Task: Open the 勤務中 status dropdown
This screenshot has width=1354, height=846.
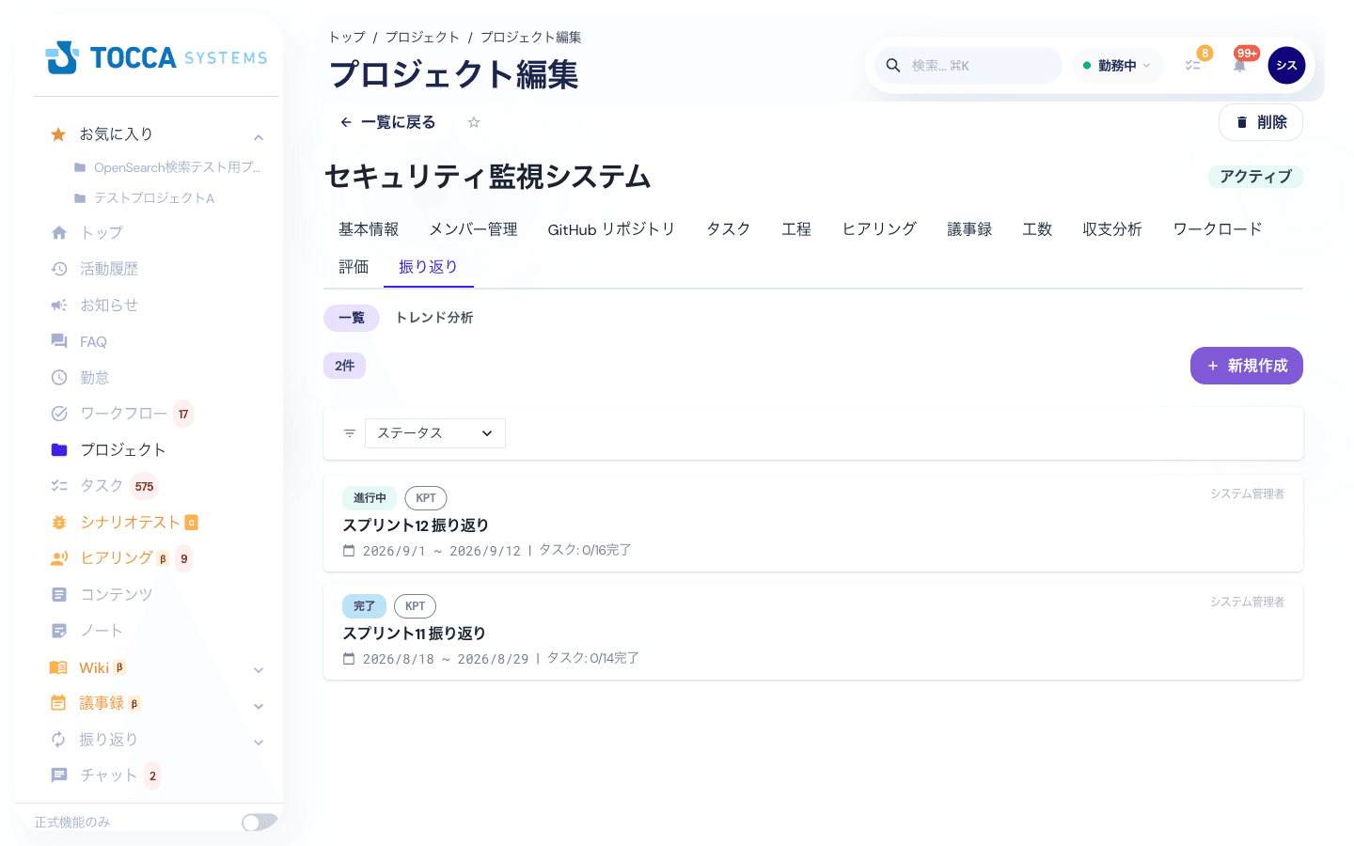Action: coord(1117,66)
